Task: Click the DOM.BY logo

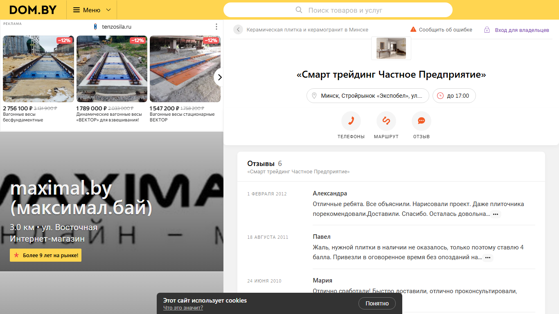Action: [33, 10]
